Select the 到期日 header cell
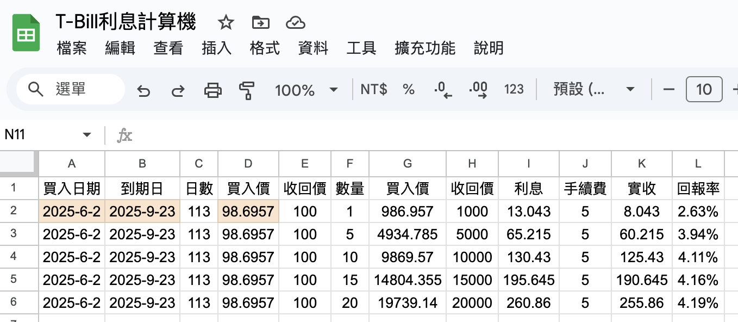The height and width of the screenshot is (322, 738). point(142,188)
